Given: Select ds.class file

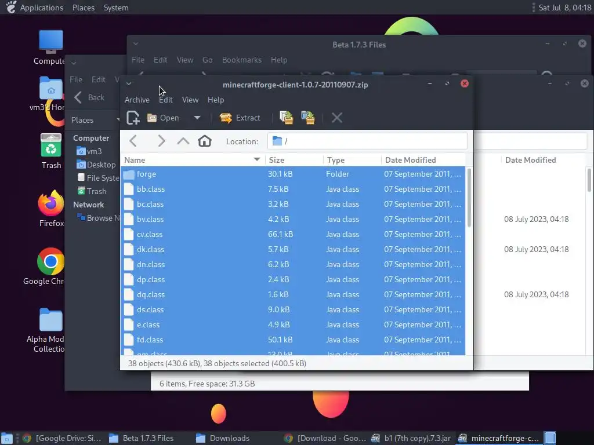Looking at the screenshot, I should tap(293, 309).
